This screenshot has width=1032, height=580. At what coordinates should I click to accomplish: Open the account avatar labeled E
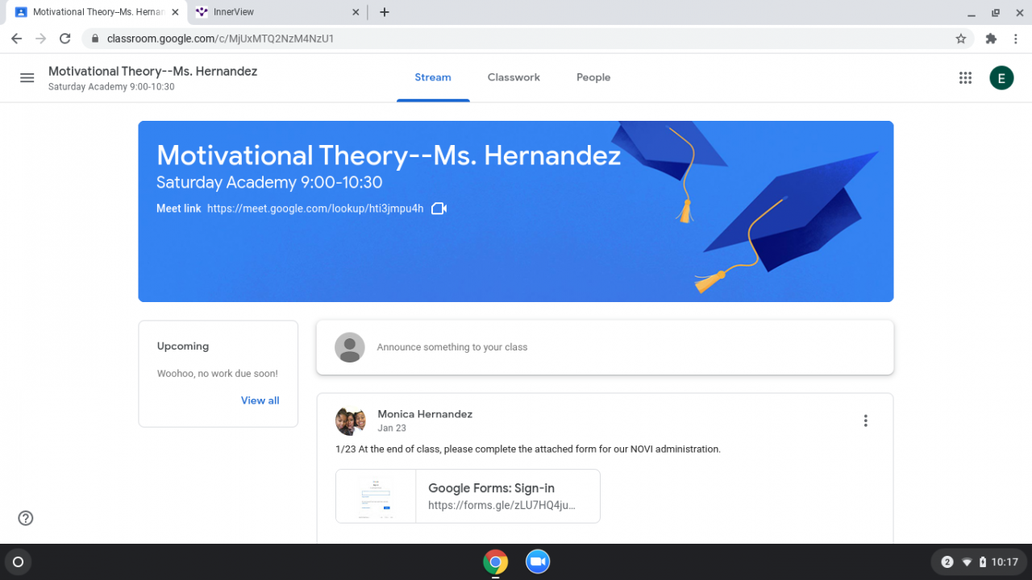click(1001, 78)
